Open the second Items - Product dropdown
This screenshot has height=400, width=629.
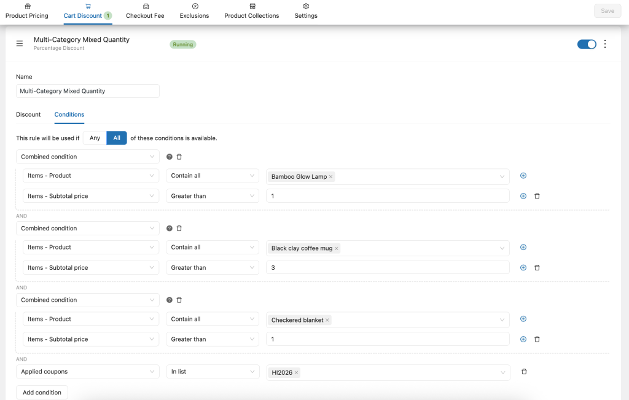click(x=90, y=247)
